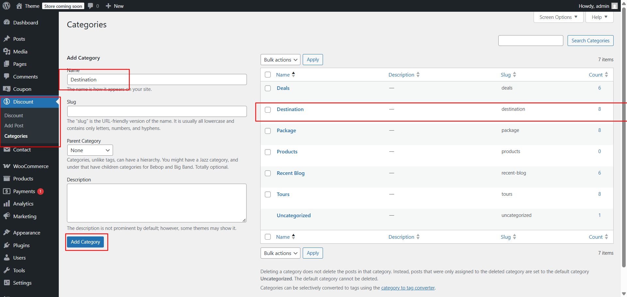Expand the Screen Options panel

point(558,17)
